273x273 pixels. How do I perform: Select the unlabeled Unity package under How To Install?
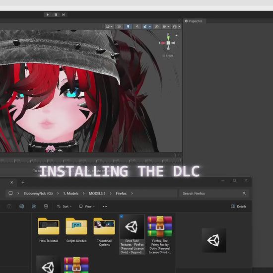49,265
